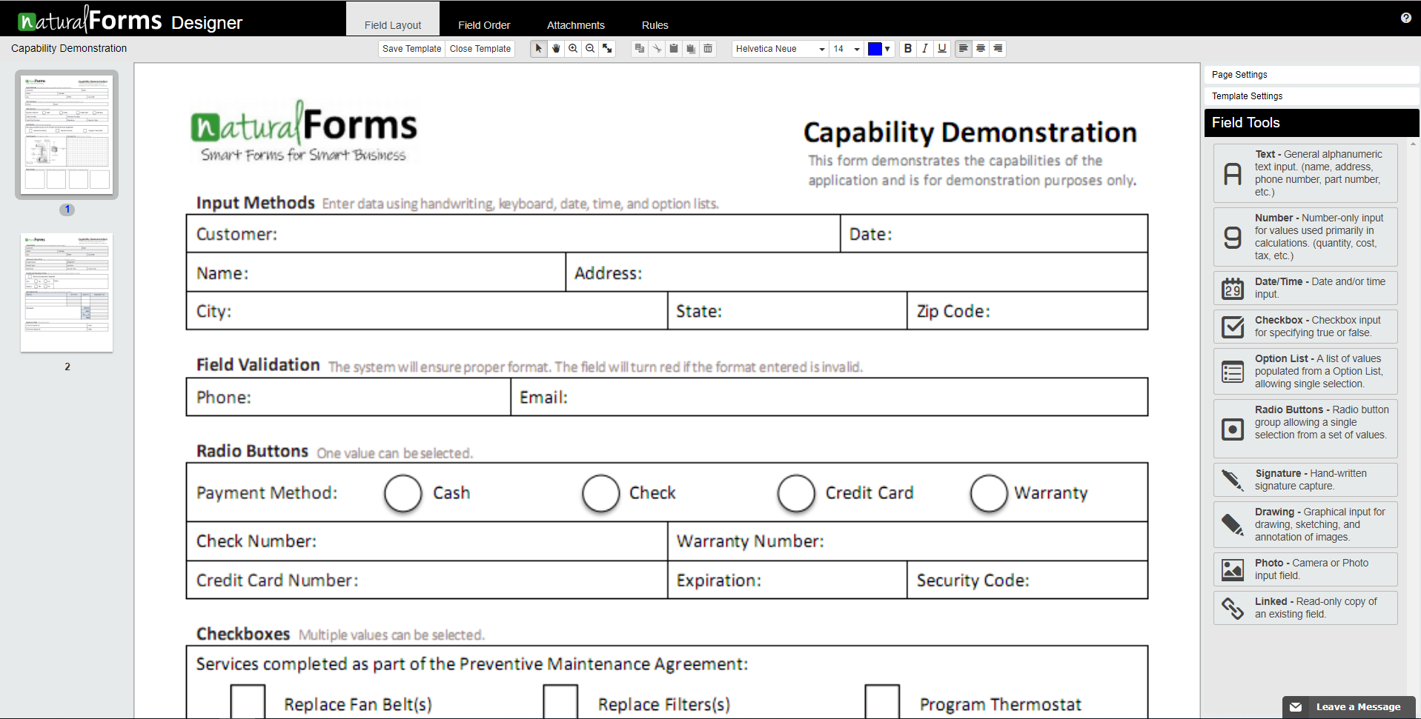Select the page 2 thumbnail
Screen dimensions: 1421x719
click(67, 292)
